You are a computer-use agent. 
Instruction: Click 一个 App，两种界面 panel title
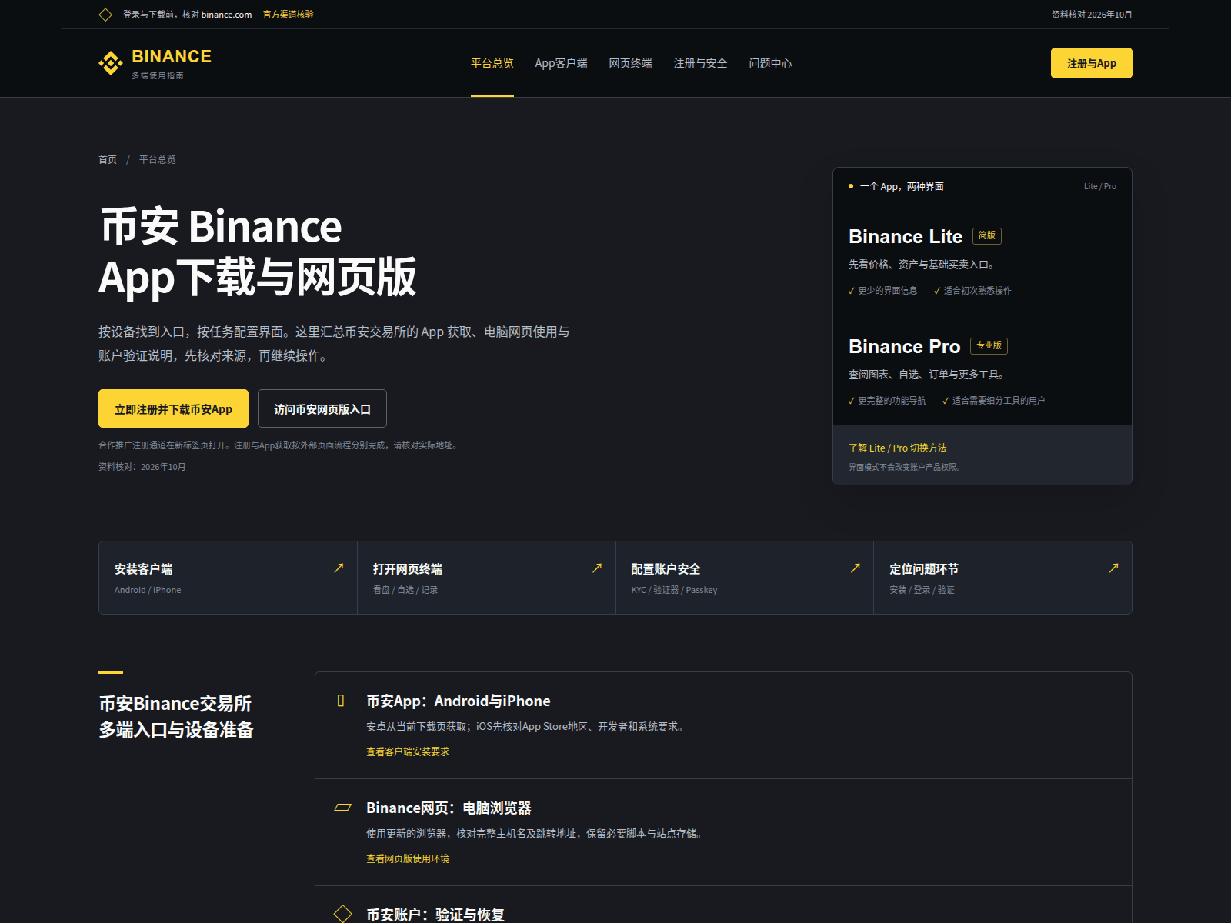[x=902, y=186]
